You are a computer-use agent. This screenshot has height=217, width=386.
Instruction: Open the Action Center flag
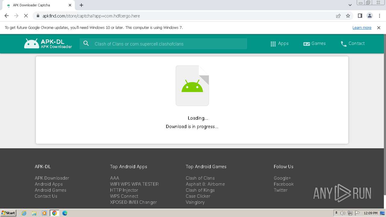(x=357, y=213)
